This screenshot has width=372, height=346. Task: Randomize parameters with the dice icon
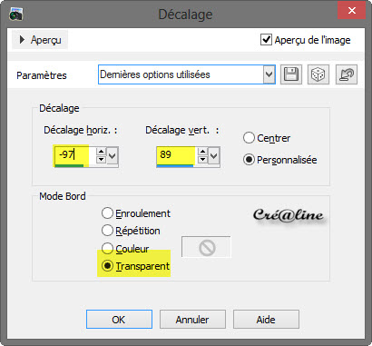[318, 74]
